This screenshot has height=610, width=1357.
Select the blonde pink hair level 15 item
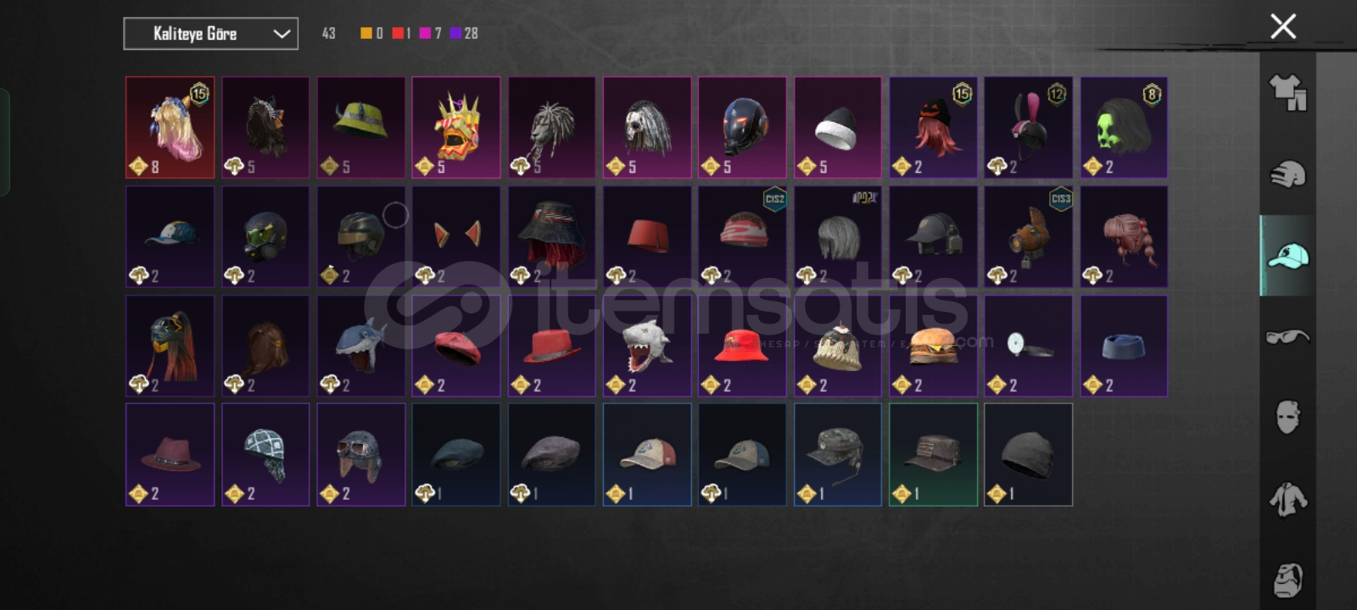click(x=170, y=127)
